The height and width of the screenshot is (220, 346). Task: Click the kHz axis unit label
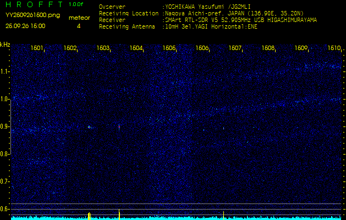coord(5,45)
